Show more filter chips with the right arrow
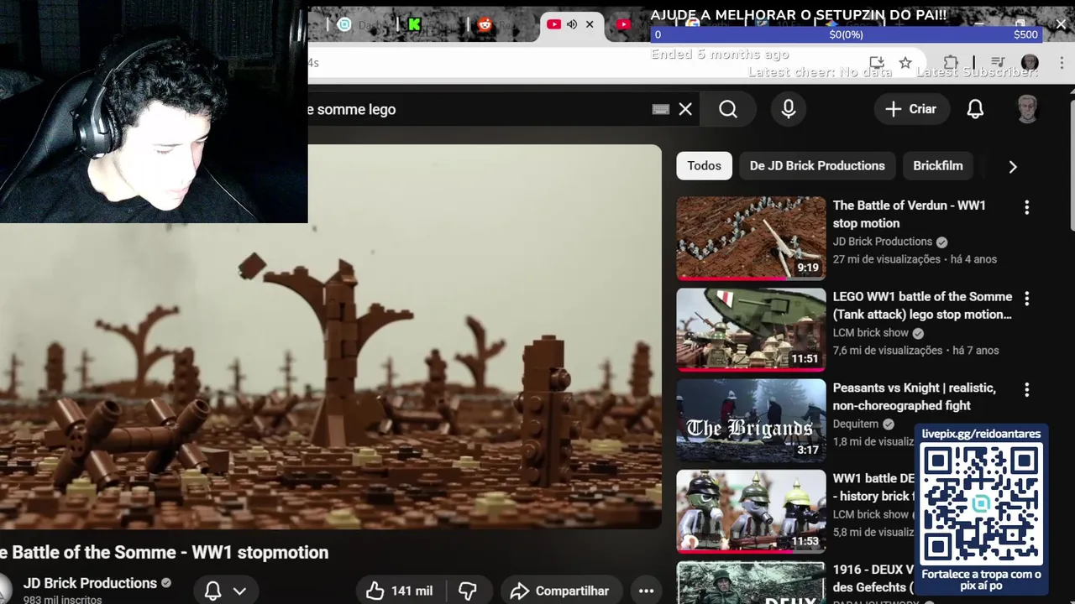1075x604 pixels. click(x=1013, y=166)
